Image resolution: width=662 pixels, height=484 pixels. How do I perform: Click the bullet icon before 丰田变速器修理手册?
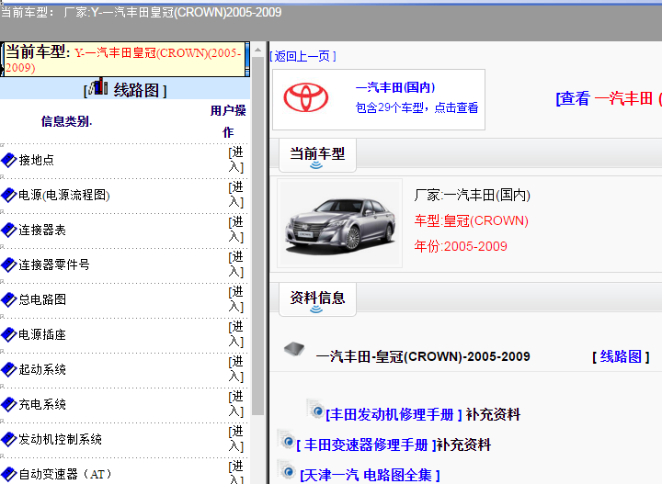[286, 440]
